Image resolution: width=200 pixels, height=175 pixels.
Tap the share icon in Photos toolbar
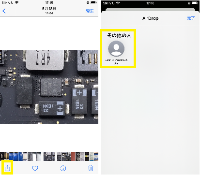coord(7,168)
